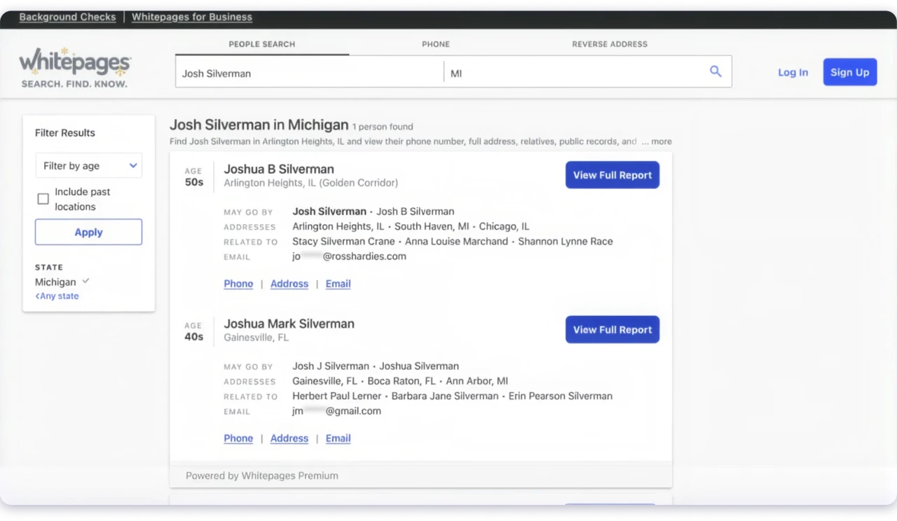Image resolution: width=897 pixels, height=521 pixels.
Task: Click the Gainesville, FL location under Joshua Mark
Action: tap(256, 338)
